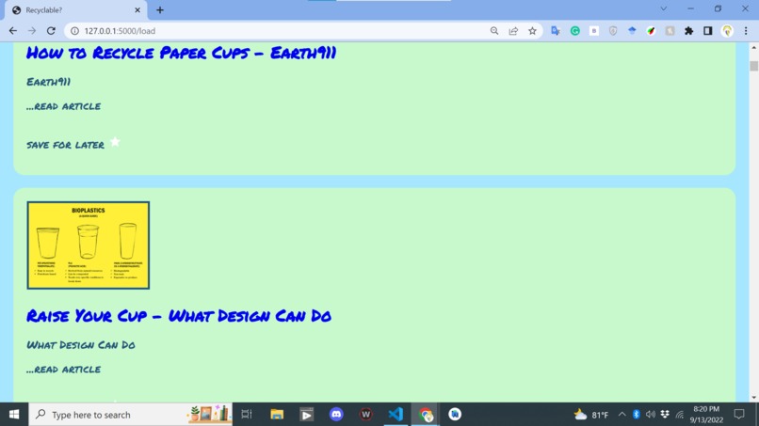Click save for later on Earth911 card

click(x=65, y=145)
